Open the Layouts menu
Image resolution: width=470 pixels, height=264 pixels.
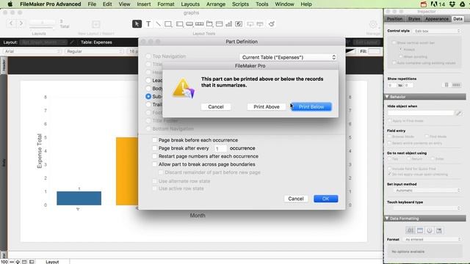click(x=190, y=4)
